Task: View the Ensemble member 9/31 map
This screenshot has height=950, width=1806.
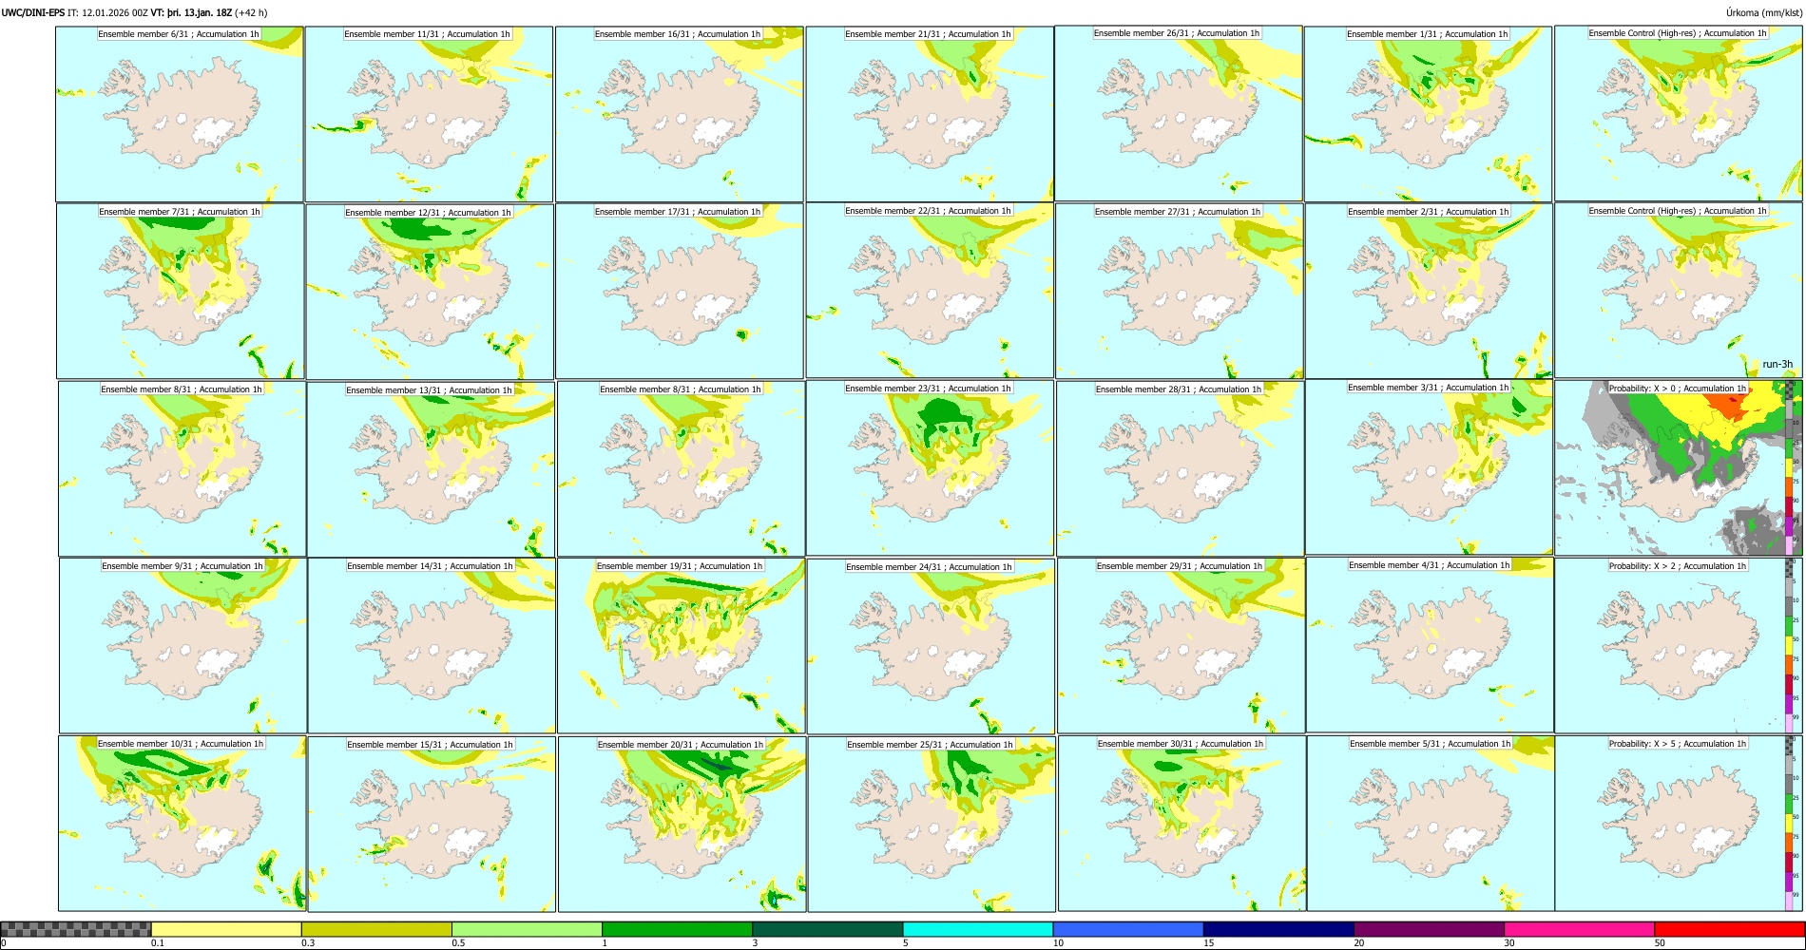Action: (183, 646)
